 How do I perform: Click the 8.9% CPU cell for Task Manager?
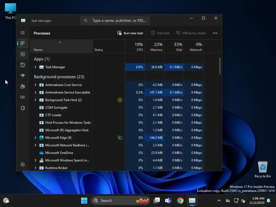click(135, 67)
